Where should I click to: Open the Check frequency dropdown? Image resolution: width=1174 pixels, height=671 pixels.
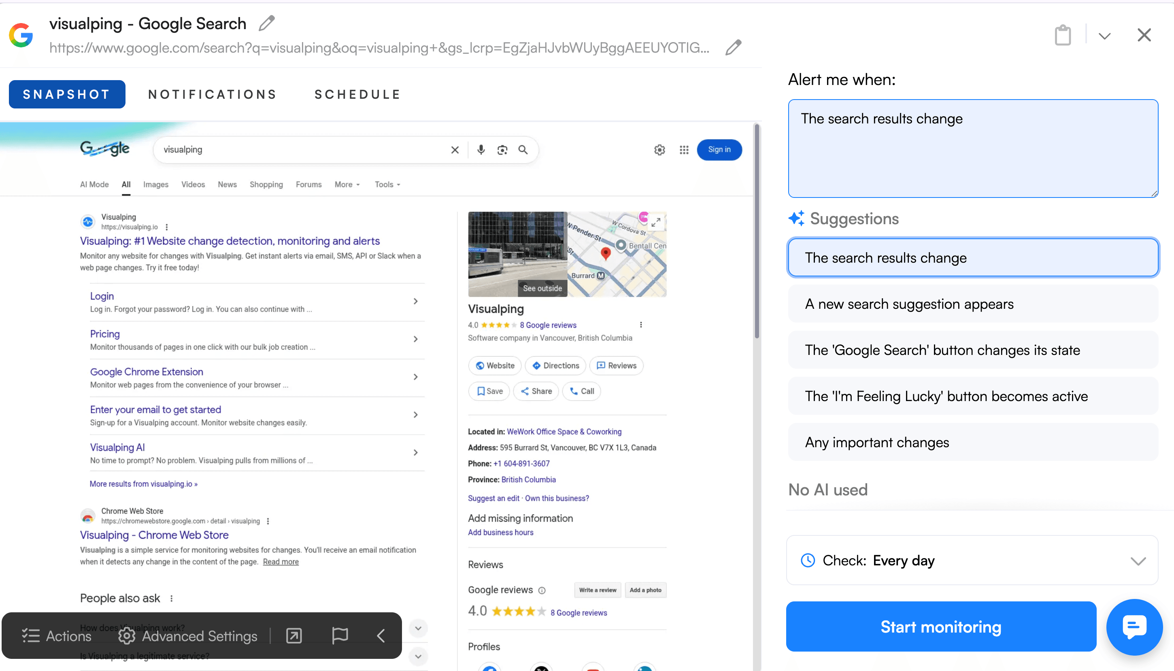point(972,561)
